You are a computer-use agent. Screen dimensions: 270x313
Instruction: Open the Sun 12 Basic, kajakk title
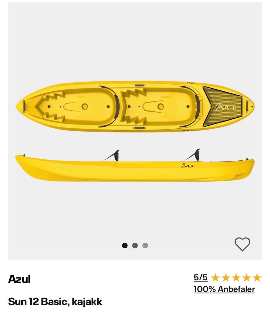click(x=55, y=302)
